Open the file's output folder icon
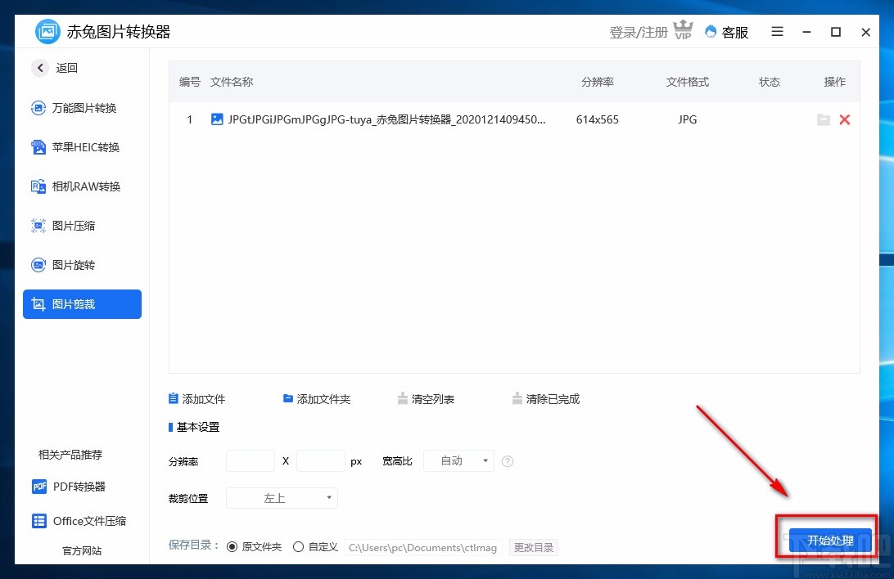894x579 pixels. 824,119
